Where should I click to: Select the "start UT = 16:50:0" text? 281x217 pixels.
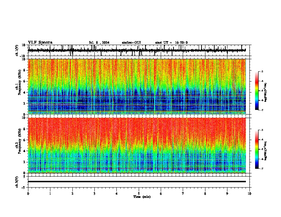coord(171,43)
